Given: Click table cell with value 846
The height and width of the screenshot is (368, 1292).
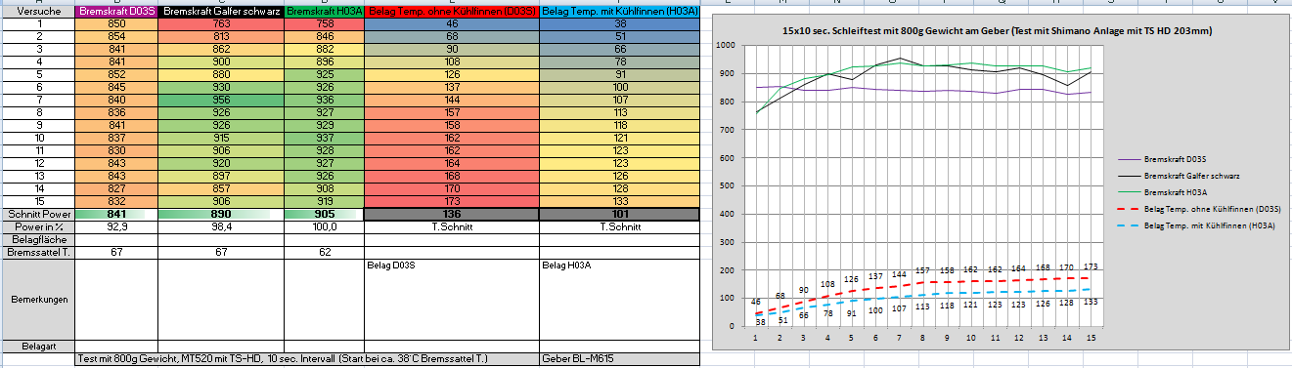Looking at the screenshot, I should pyautogui.click(x=324, y=36).
